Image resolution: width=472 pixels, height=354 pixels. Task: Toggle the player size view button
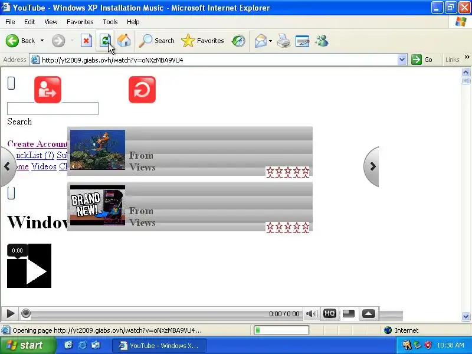349,313
